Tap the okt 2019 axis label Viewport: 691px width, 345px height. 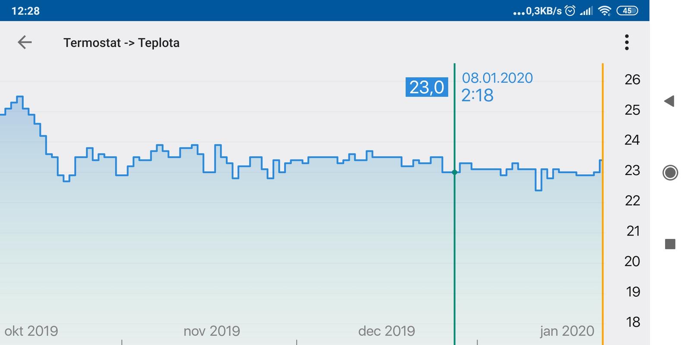[x=31, y=331]
